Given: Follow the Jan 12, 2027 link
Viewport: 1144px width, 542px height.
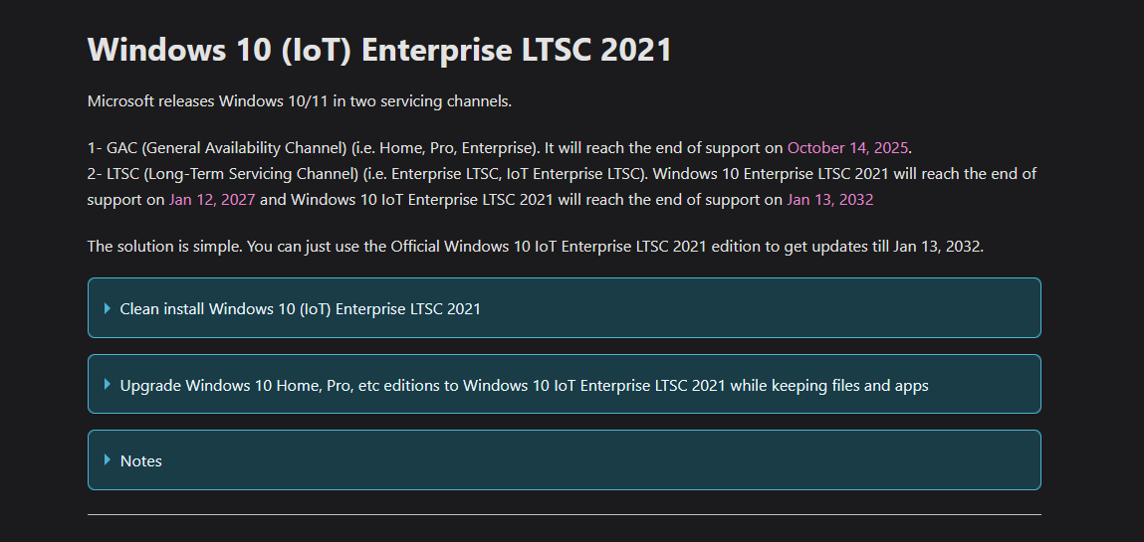Looking at the screenshot, I should tap(212, 199).
